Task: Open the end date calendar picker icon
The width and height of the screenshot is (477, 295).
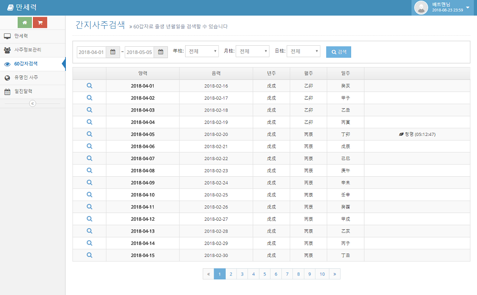Action: [x=161, y=52]
